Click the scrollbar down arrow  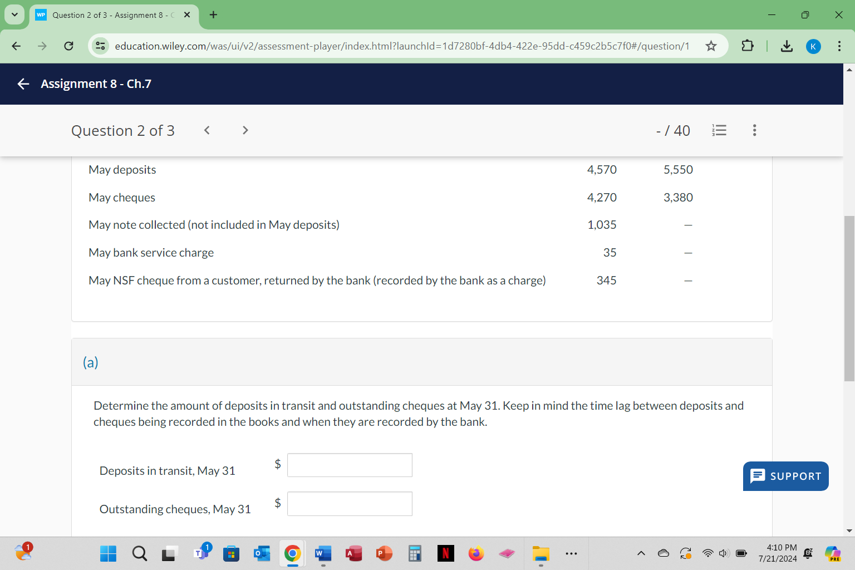[849, 531]
